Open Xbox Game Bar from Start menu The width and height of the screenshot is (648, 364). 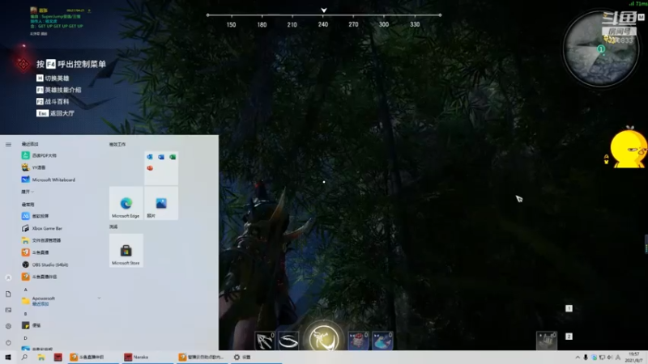click(x=42, y=228)
